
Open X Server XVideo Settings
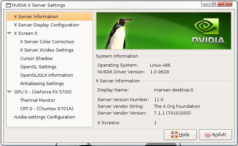click(x=47, y=50)
